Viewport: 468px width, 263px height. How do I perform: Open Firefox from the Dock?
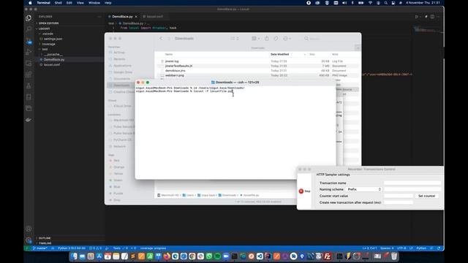tap(167, 256)
